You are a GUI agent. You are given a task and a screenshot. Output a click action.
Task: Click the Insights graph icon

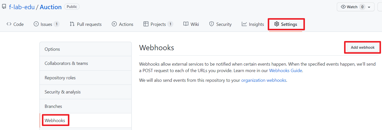pos(244,24)
